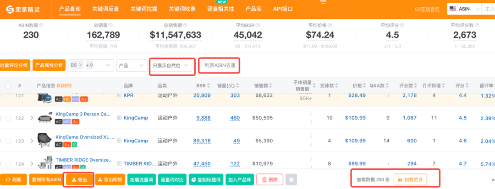Click the KingCamp Oversized XL chair thumbnail
495x189 pixels.
coord(44,140)
